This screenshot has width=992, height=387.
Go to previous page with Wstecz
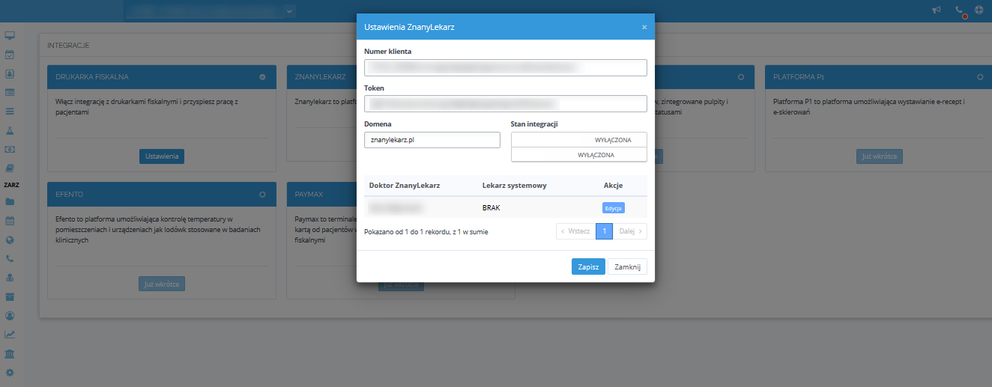click(x=575, y=231)
